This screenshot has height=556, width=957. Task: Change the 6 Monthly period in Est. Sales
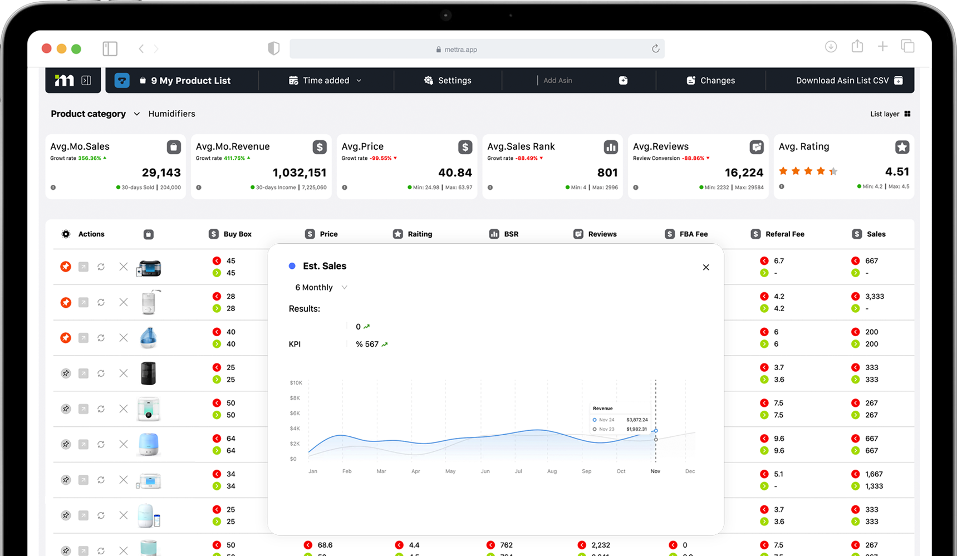pos(320,287)
